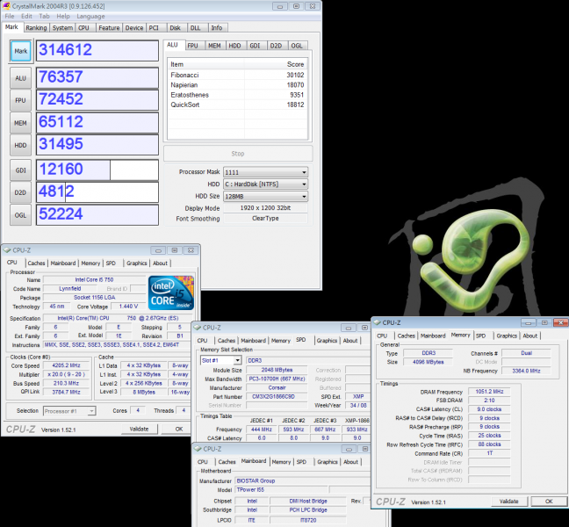Click Validate in the CPU-Z Memory window
569x527 pixels.
coord(508,501)
